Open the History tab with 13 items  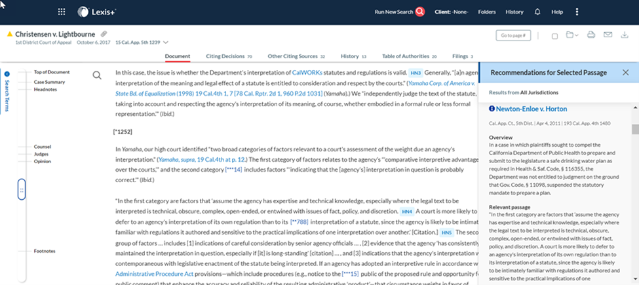click(x=353, y=56)
